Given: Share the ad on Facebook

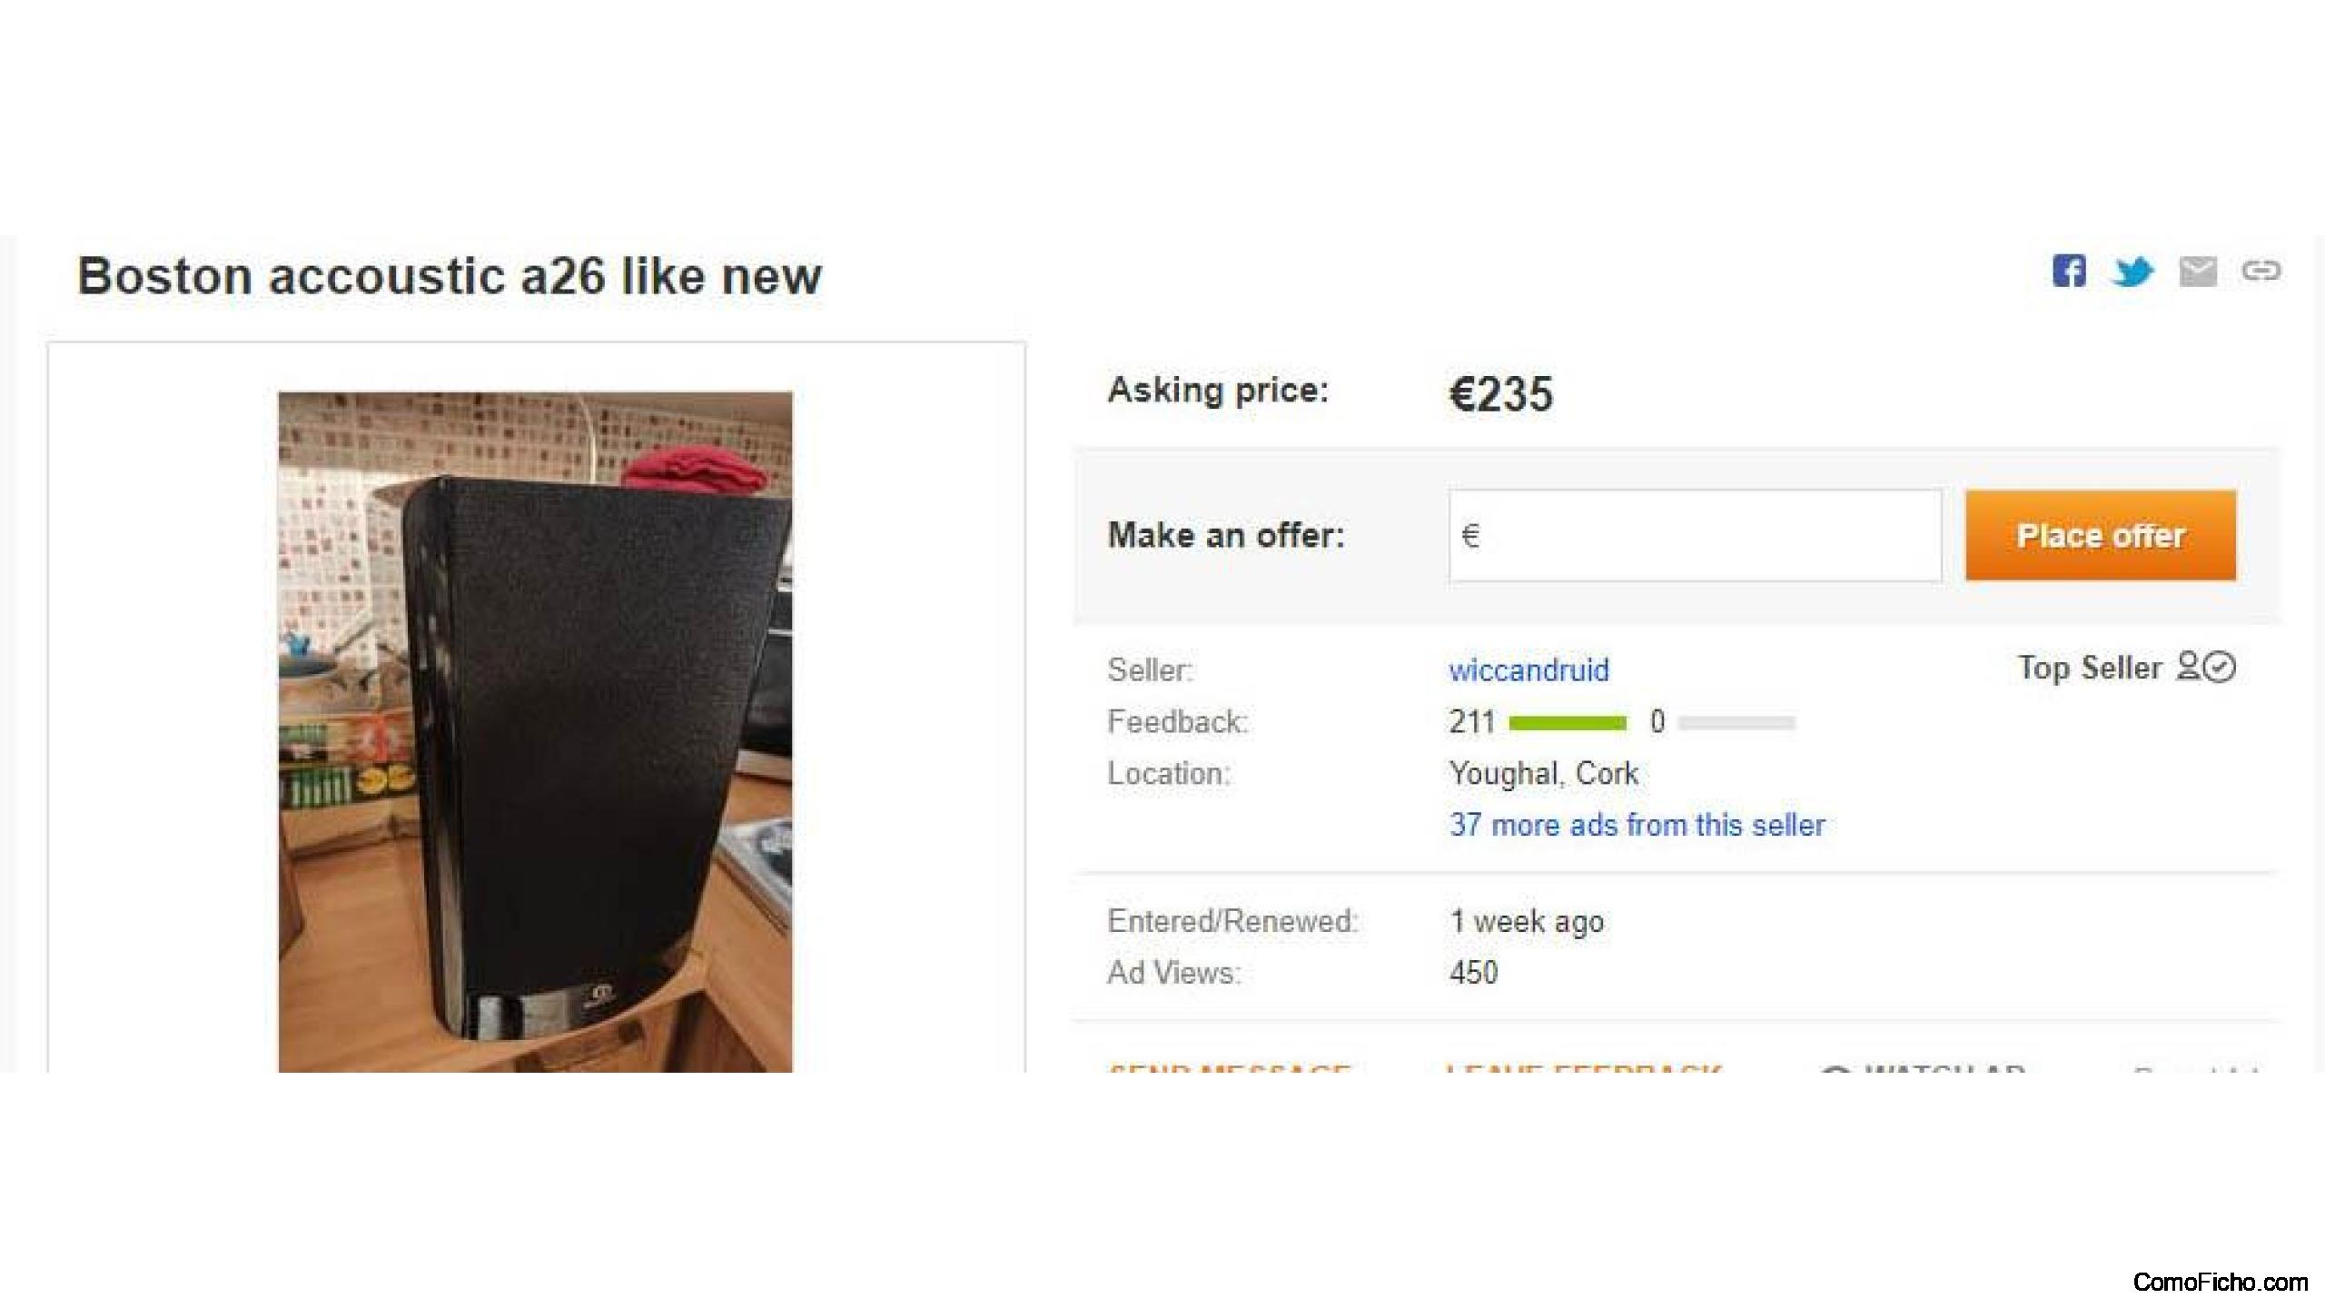Looking at the screenshot, I should [2069, 271].
